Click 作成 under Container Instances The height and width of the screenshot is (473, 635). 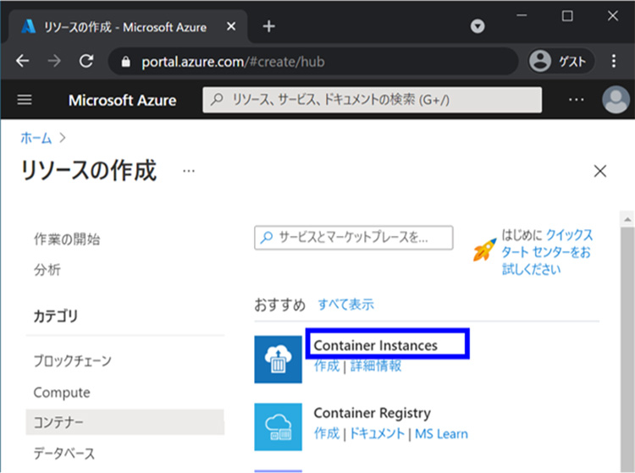(327, 366)
